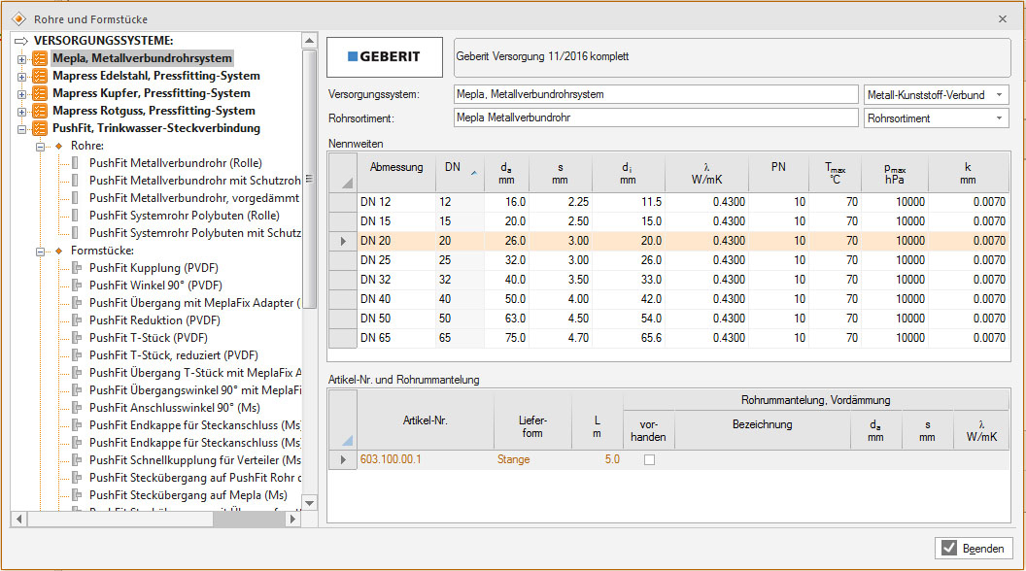Viewport: 1026px width, 571px height.
Task: Close the Rohre und Formstücke dialog
Action: (1003, 19)
